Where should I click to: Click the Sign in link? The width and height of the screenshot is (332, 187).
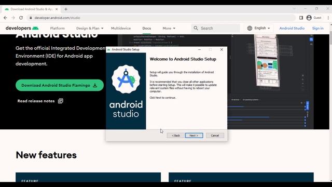(x=317, y=28)
